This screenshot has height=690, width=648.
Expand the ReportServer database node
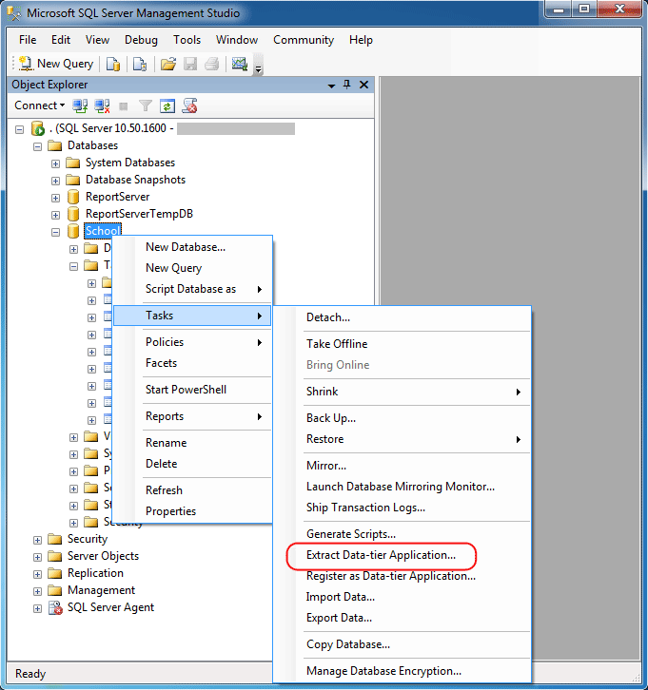pos(55,198)
